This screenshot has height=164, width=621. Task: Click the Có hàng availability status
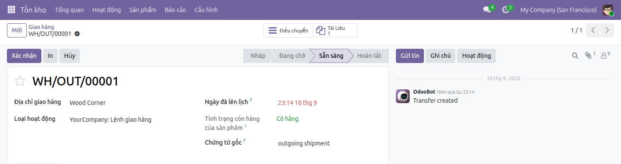(x=287, y=119)
